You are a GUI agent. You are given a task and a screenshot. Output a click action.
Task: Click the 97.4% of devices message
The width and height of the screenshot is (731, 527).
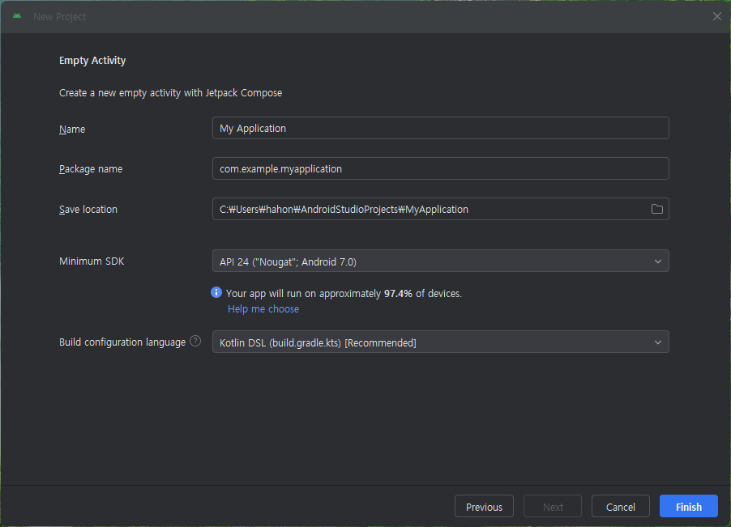(344, 294)
